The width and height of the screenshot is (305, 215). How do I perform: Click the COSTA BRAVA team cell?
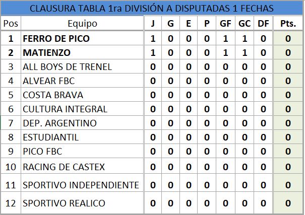point(53,95)
